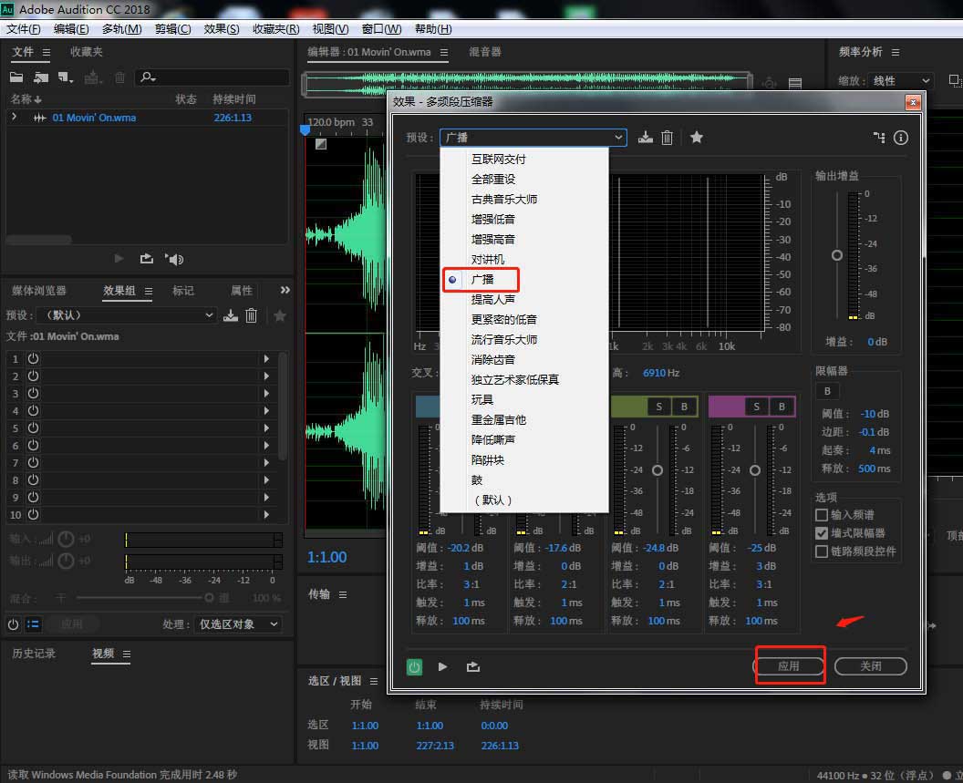The width and height of the screenshot is (963, 783).
Task: Save the compressor preset with the save icon
Action: (x=646, y=138)
